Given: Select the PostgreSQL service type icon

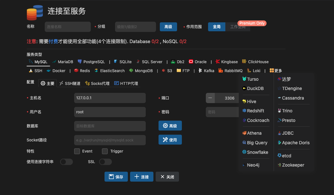Looking at the screenshot, I should pos(80,62).
